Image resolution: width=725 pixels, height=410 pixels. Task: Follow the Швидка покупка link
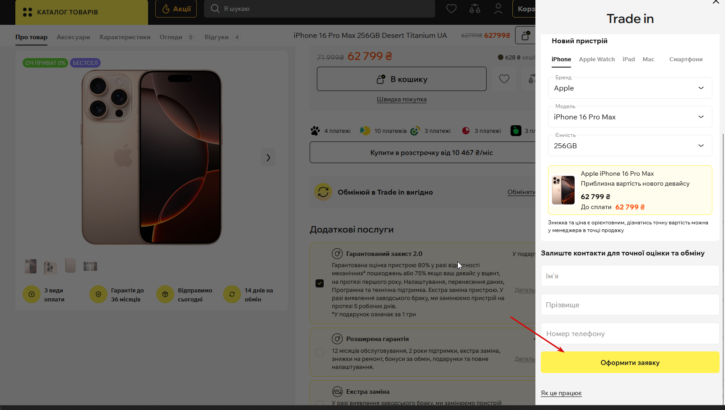[x=402, y=100]
